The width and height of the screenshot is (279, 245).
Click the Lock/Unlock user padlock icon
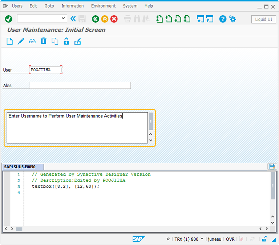coord(66,41)
